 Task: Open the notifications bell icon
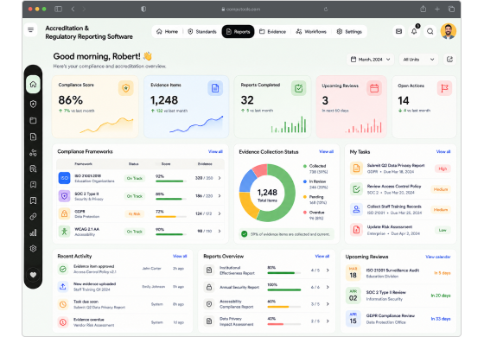[414, 31]
